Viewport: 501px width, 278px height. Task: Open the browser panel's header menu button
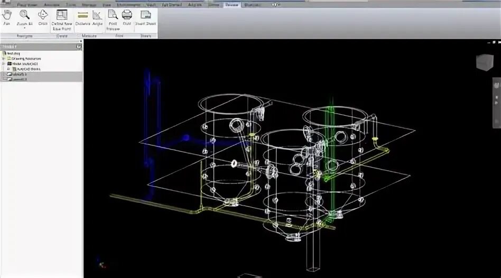pos(79,47)
